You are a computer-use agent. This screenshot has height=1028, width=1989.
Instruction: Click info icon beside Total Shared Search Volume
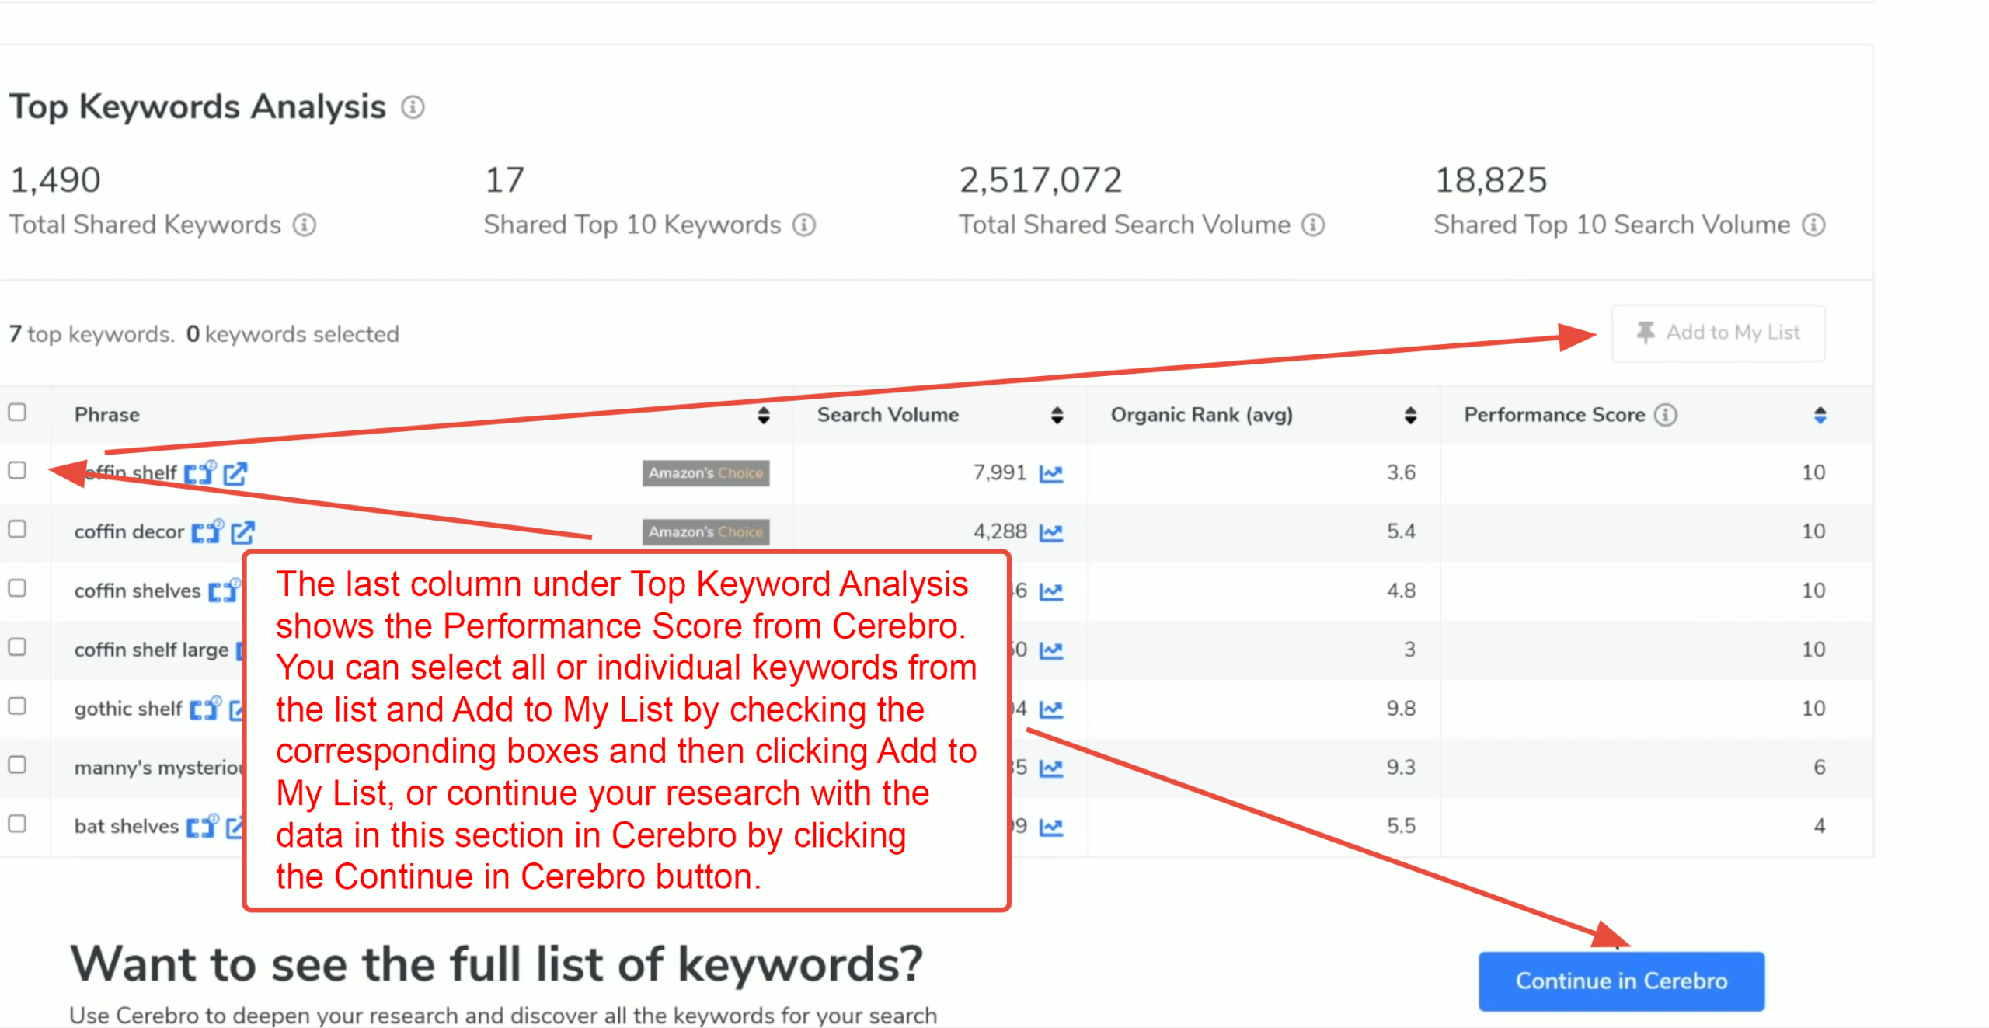(1313, 225)
